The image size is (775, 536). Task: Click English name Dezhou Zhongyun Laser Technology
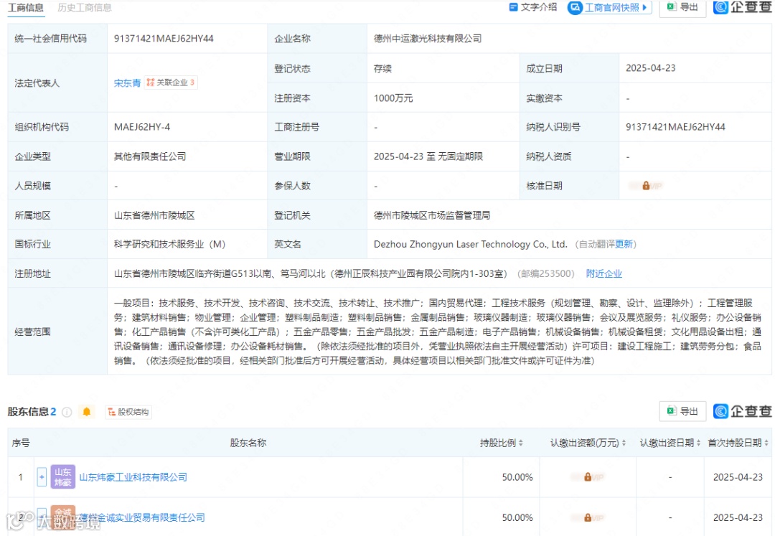pos(471,244)
